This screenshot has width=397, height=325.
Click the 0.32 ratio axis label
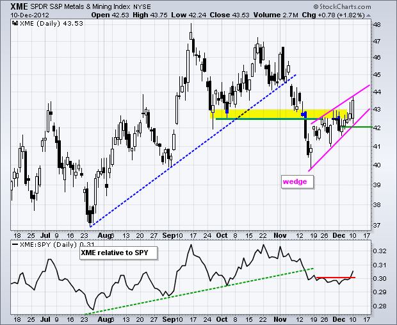(380, 251)
